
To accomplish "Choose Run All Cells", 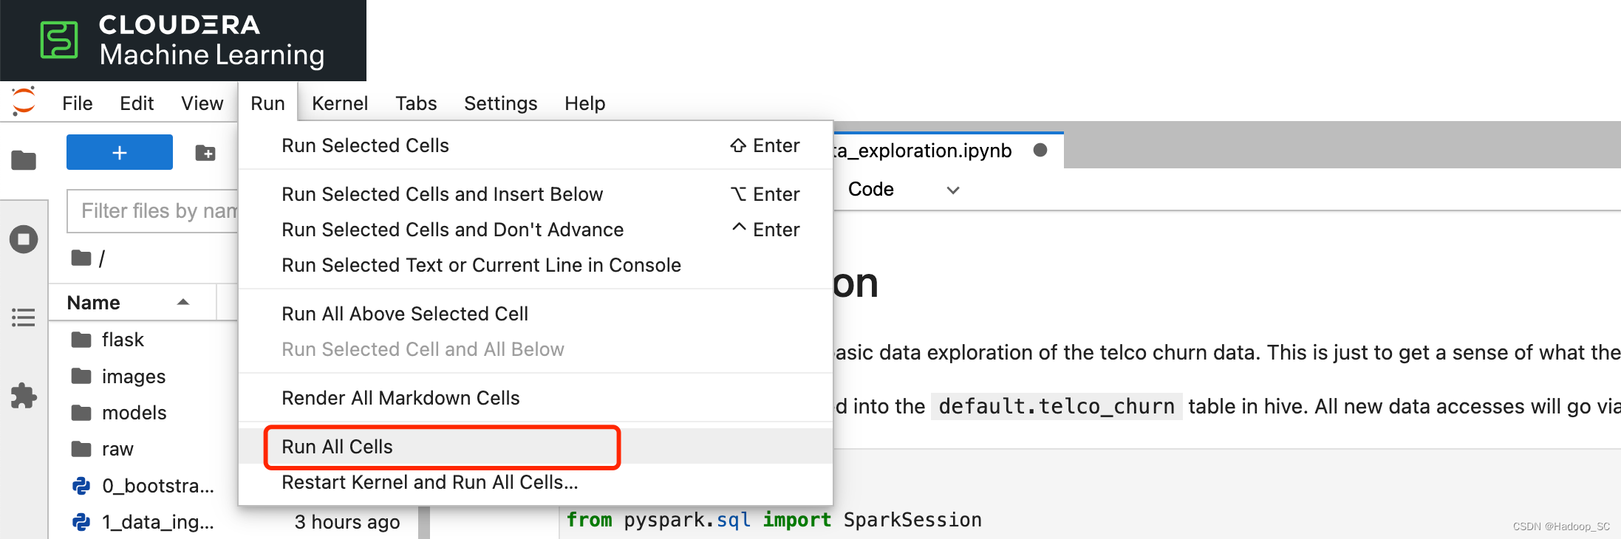I will point(536,447).
